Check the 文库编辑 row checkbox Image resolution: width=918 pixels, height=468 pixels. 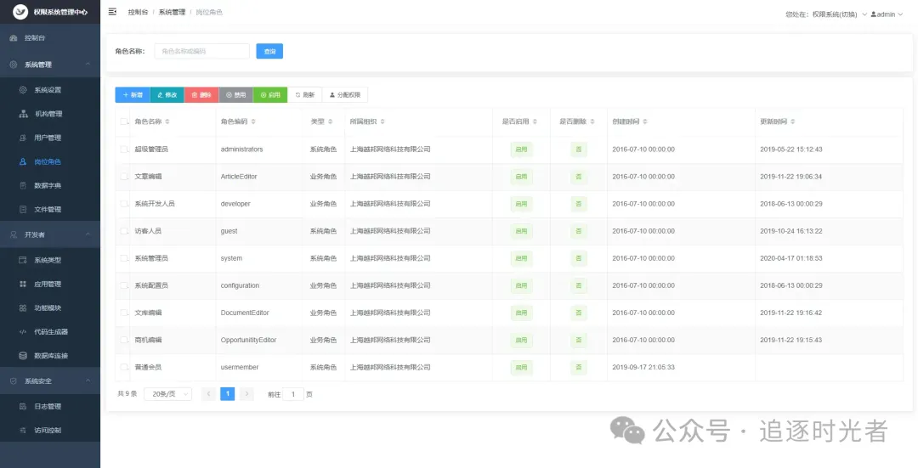[x=124, y=313]
